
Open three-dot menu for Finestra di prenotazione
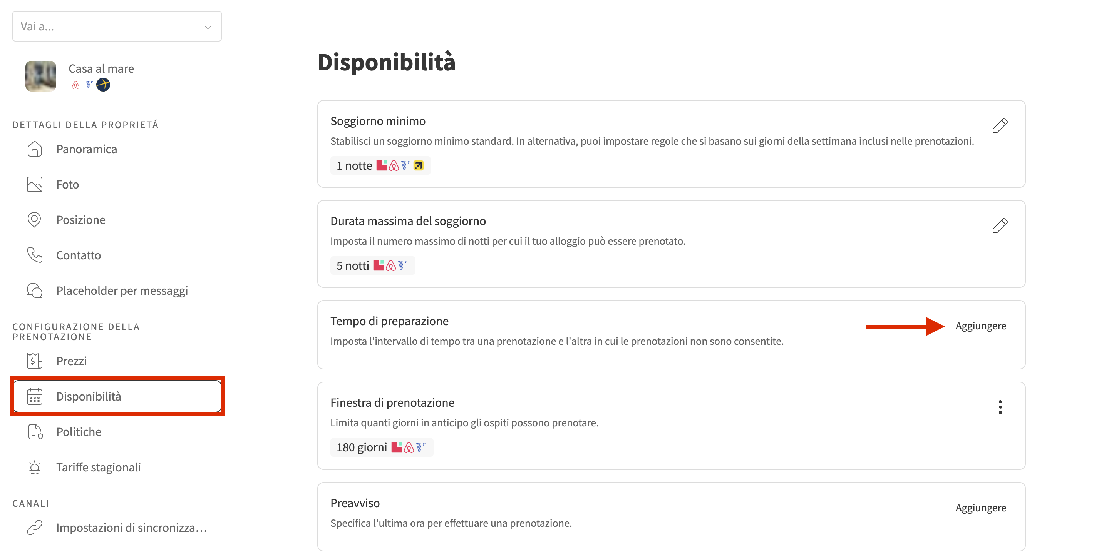1000,407
